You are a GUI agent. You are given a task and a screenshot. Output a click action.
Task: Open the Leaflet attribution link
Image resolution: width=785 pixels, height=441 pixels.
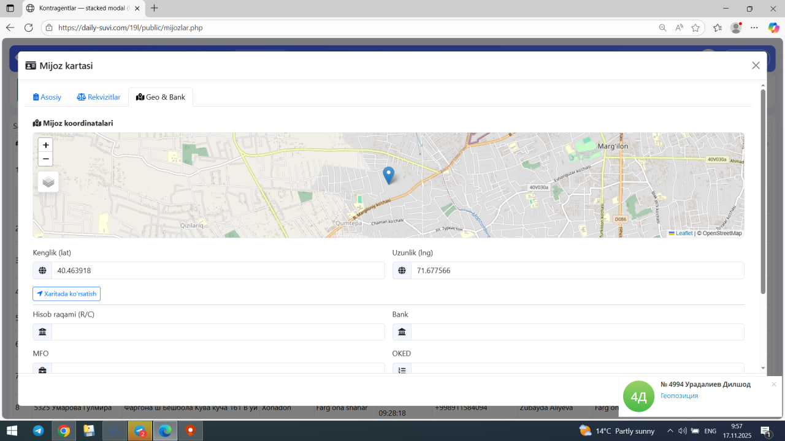pos(684,233)
